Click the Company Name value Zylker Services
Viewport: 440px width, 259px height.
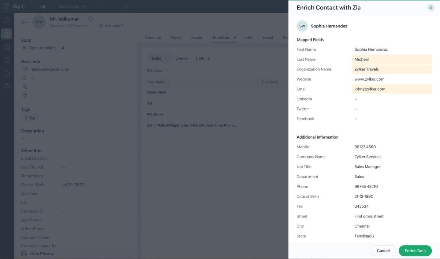[368, 157]
